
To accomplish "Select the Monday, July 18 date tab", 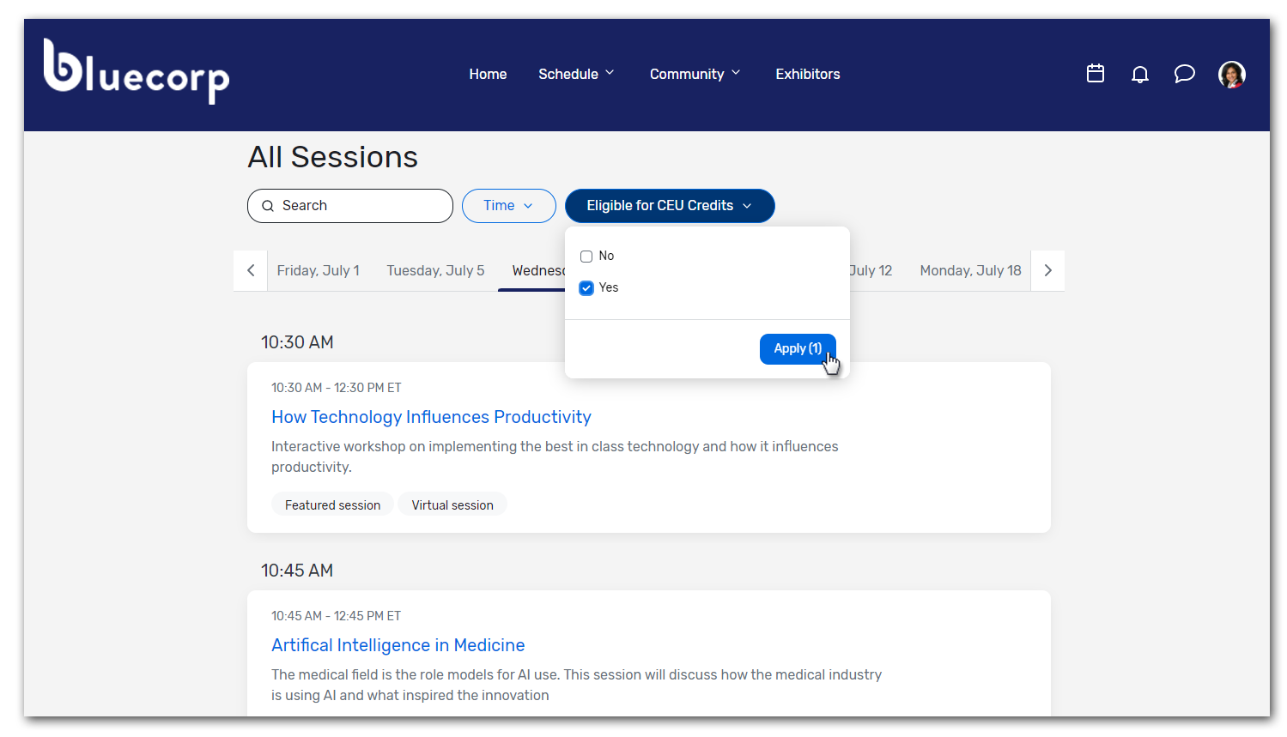I will click(x=970, y=270).
